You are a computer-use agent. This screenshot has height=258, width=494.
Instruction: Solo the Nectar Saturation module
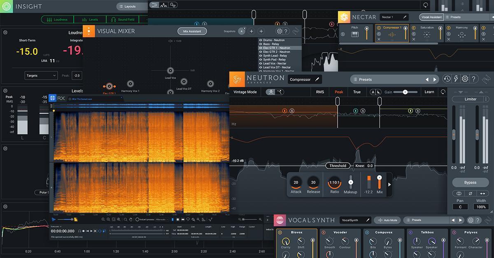(x=414, y=34)
